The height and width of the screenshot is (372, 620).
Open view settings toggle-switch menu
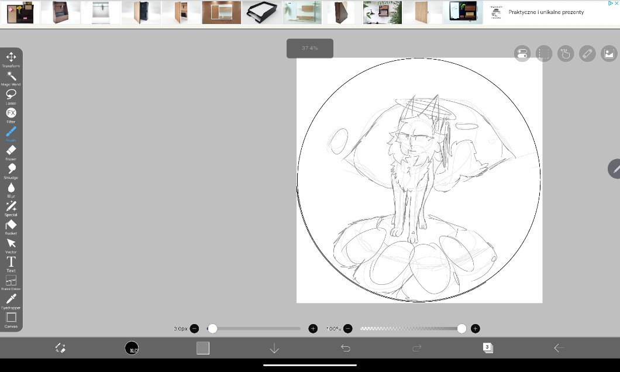coord(522,54)
